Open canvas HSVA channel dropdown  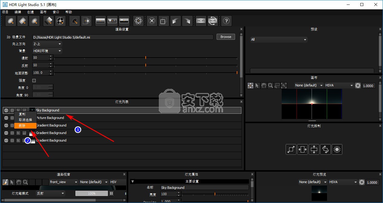pos(339,86)
